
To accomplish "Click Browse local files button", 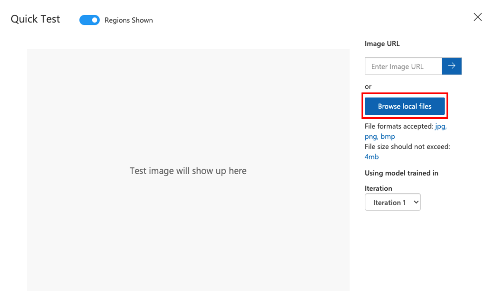I will click(405, 106).
